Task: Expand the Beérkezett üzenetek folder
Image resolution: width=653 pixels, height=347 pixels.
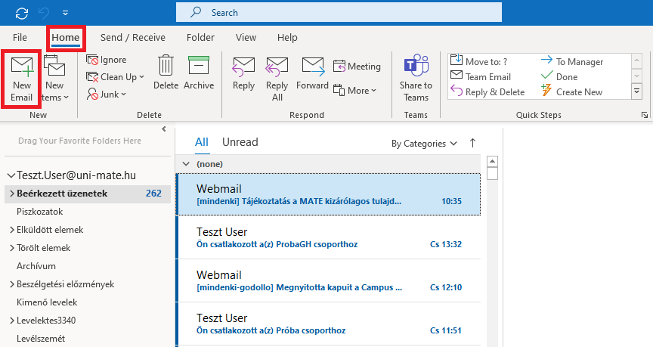Action: (12, 194)
